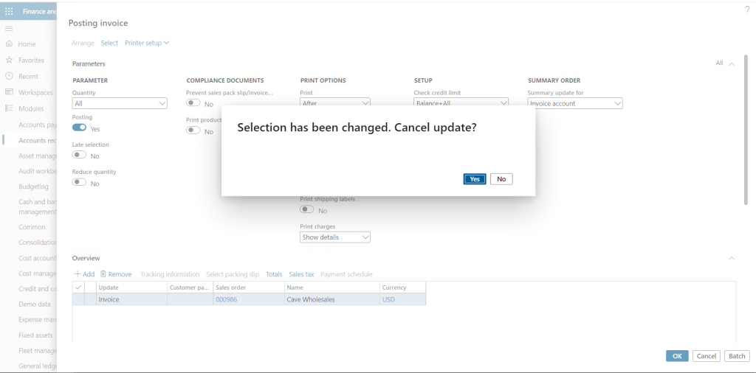Open the app launcher waffle icon
Viewport: 756px width, 373px height.
9,11
